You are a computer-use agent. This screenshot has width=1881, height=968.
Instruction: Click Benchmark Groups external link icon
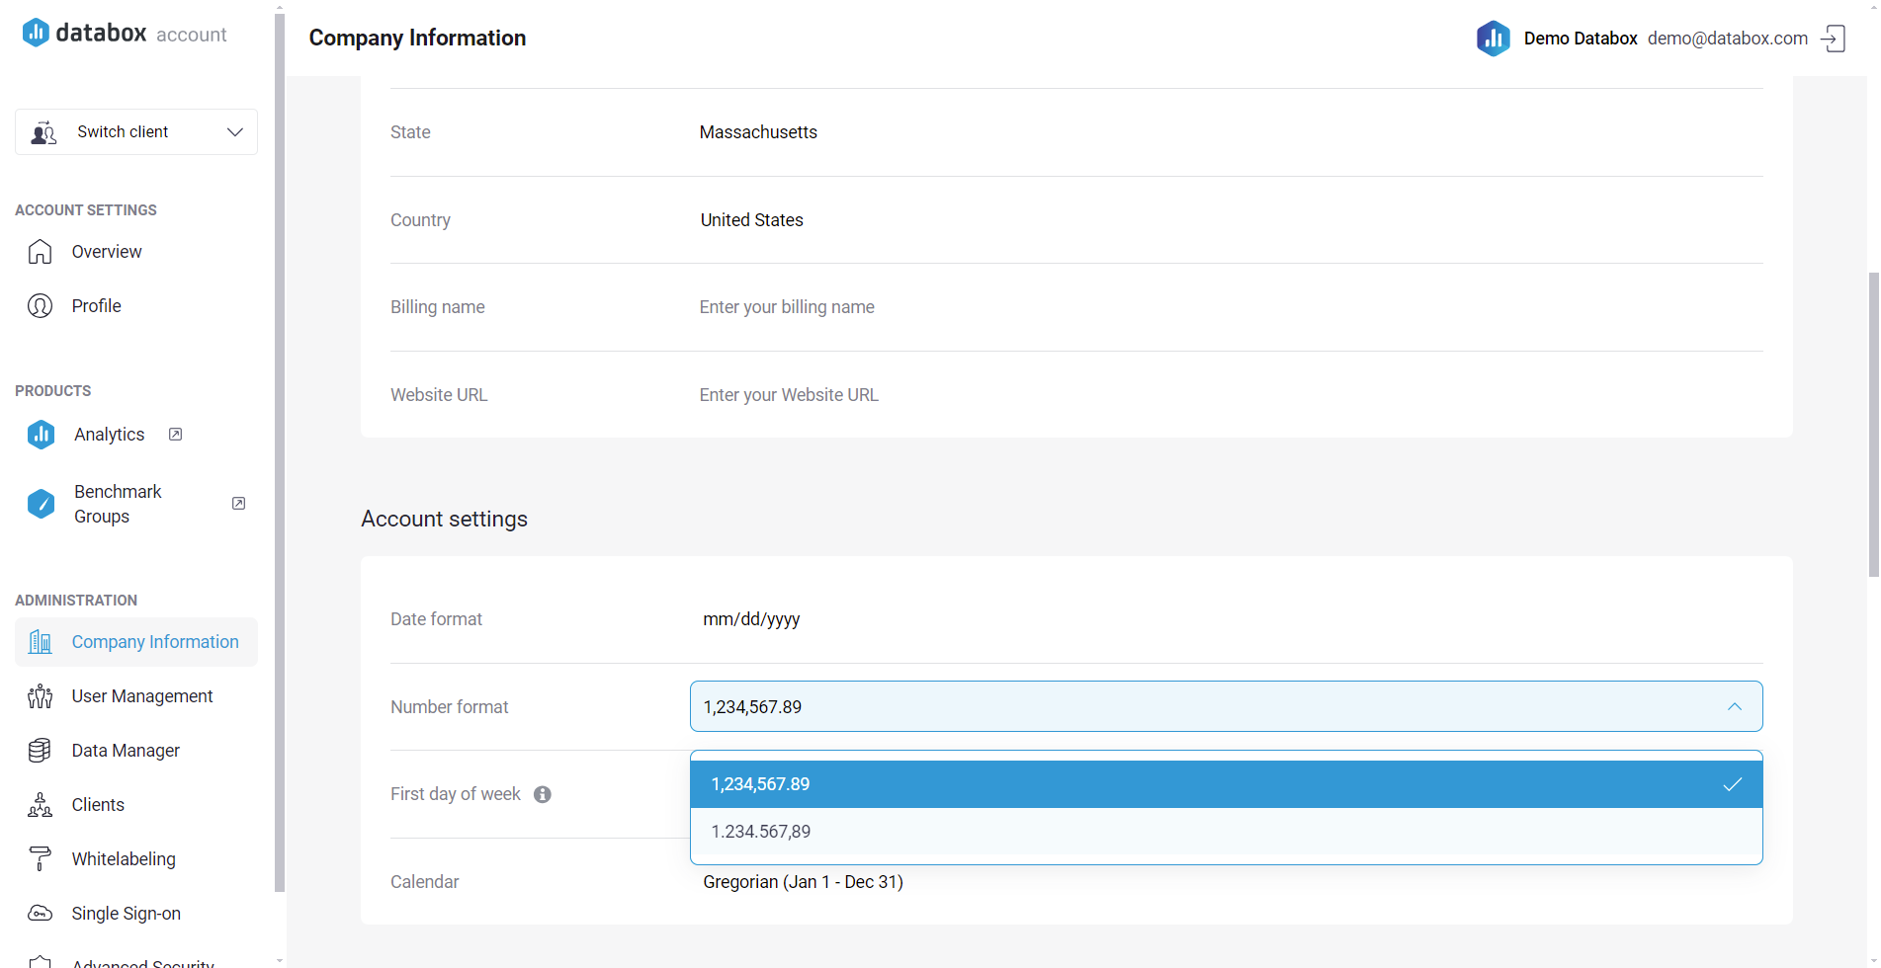pyautogui.click(x=238, y=504)
